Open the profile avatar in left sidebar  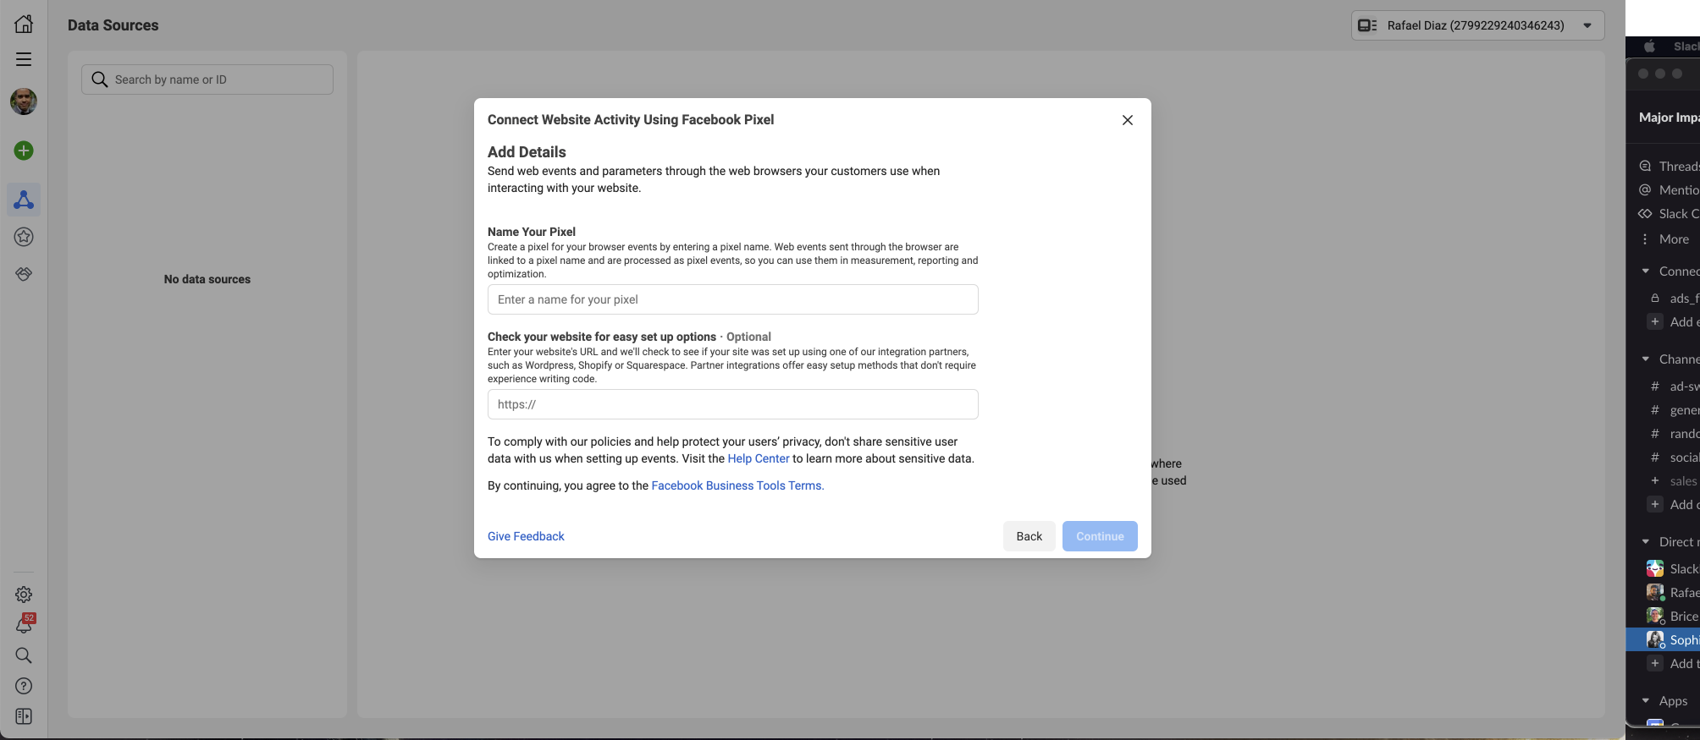[x=24, y=101]
